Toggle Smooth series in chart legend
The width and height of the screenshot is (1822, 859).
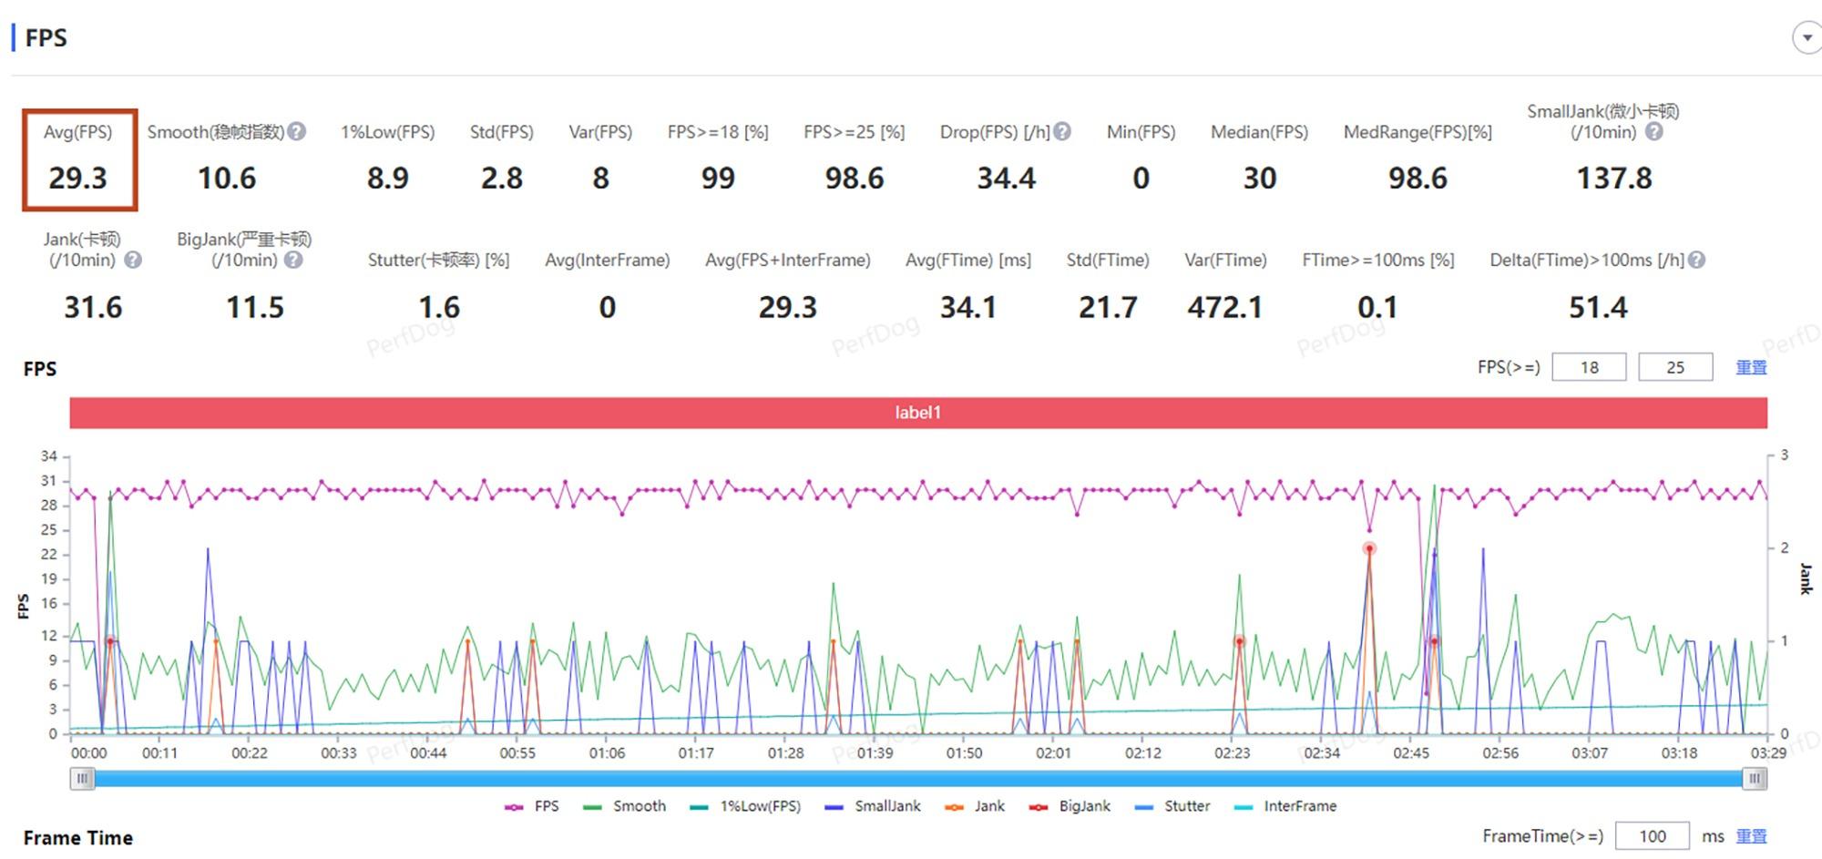coord(625,806)
